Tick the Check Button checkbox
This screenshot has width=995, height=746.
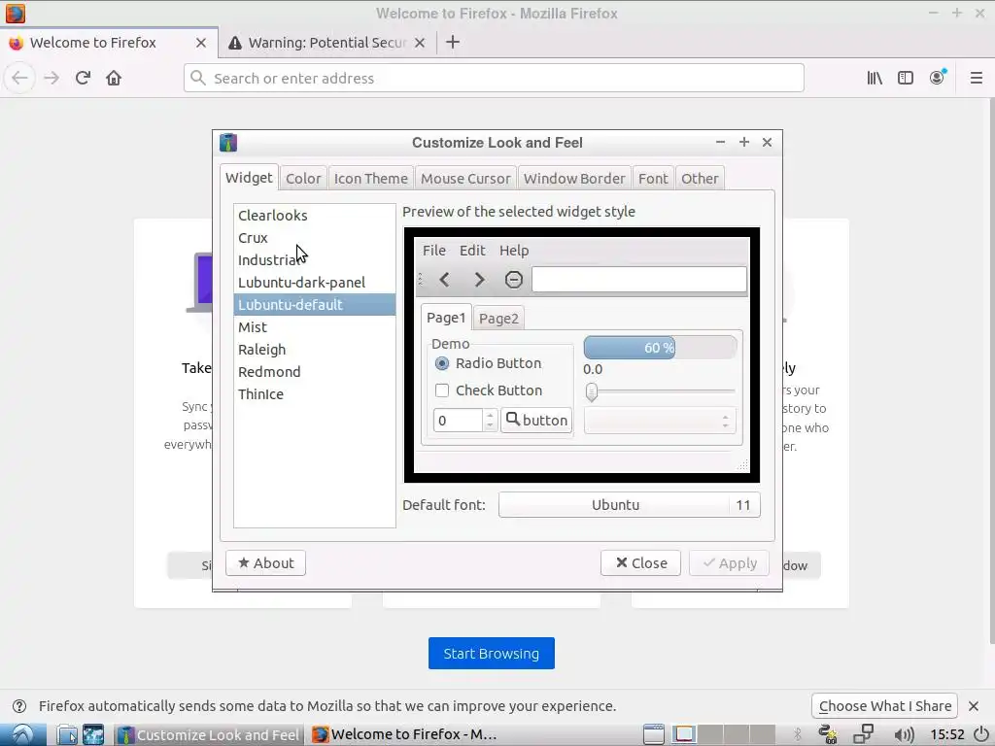(442, 390)
